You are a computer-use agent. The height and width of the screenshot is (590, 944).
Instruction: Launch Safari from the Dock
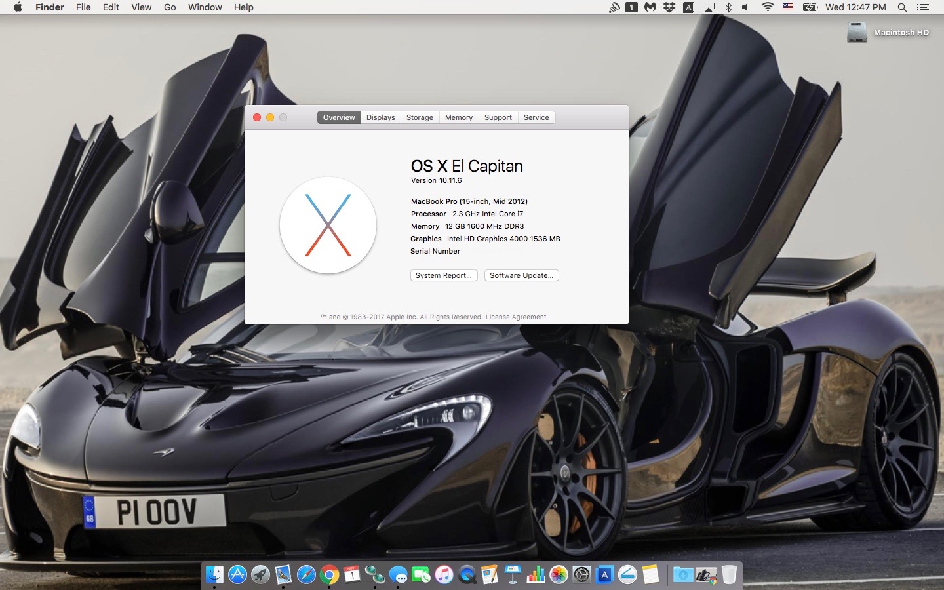[306, 575]
